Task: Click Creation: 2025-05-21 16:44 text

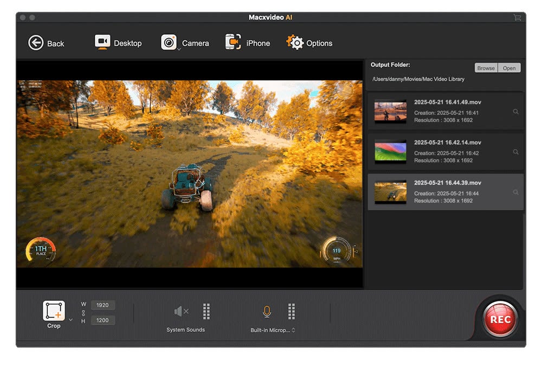Action: [x=446, y=194]
